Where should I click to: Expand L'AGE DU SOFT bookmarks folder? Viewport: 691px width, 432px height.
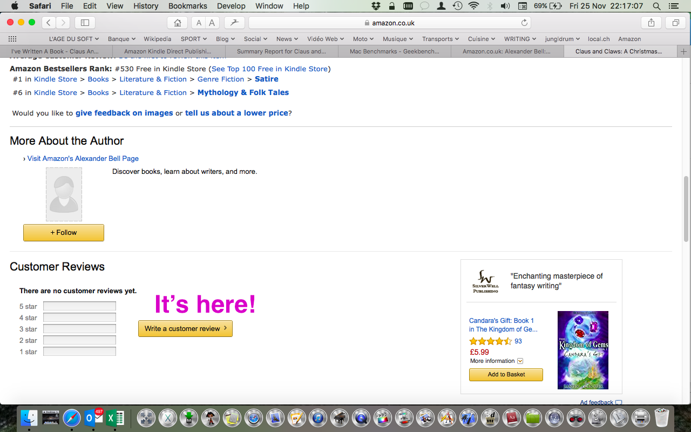[74, 39]
